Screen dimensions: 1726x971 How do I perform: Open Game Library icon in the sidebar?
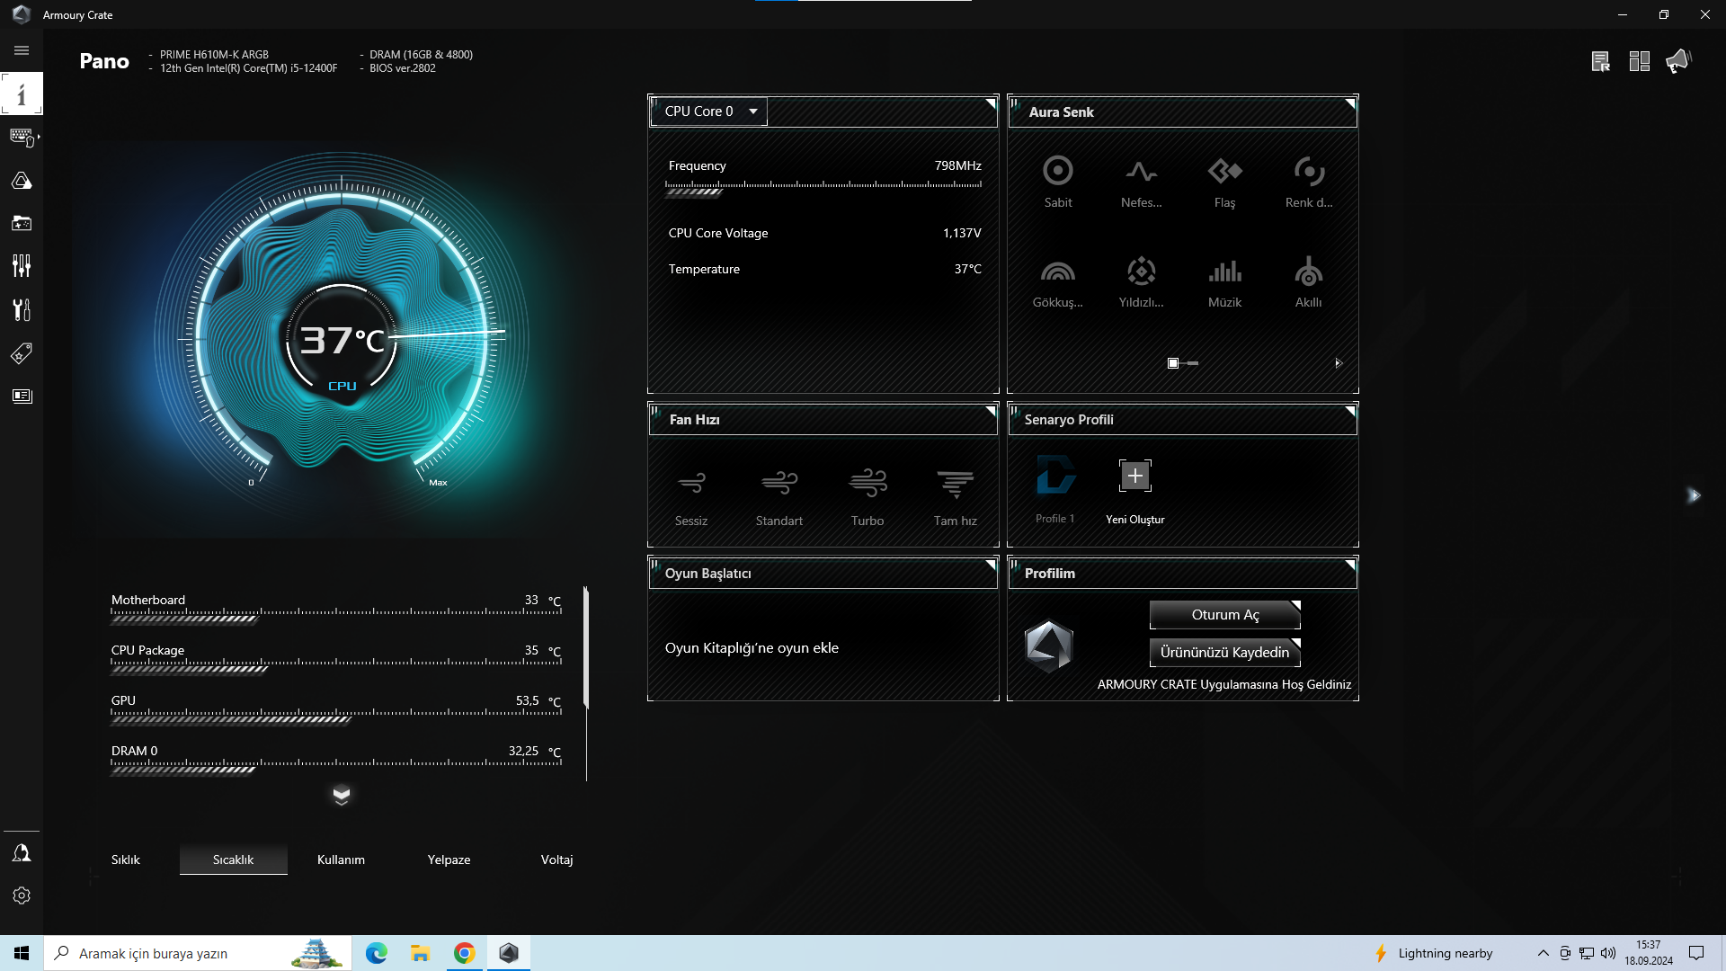[x=22, y=223]
